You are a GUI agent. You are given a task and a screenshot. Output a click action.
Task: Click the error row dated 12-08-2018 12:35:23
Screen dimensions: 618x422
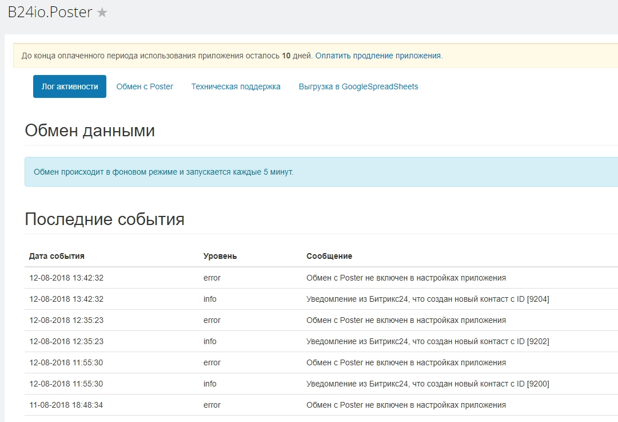(229, 320)
